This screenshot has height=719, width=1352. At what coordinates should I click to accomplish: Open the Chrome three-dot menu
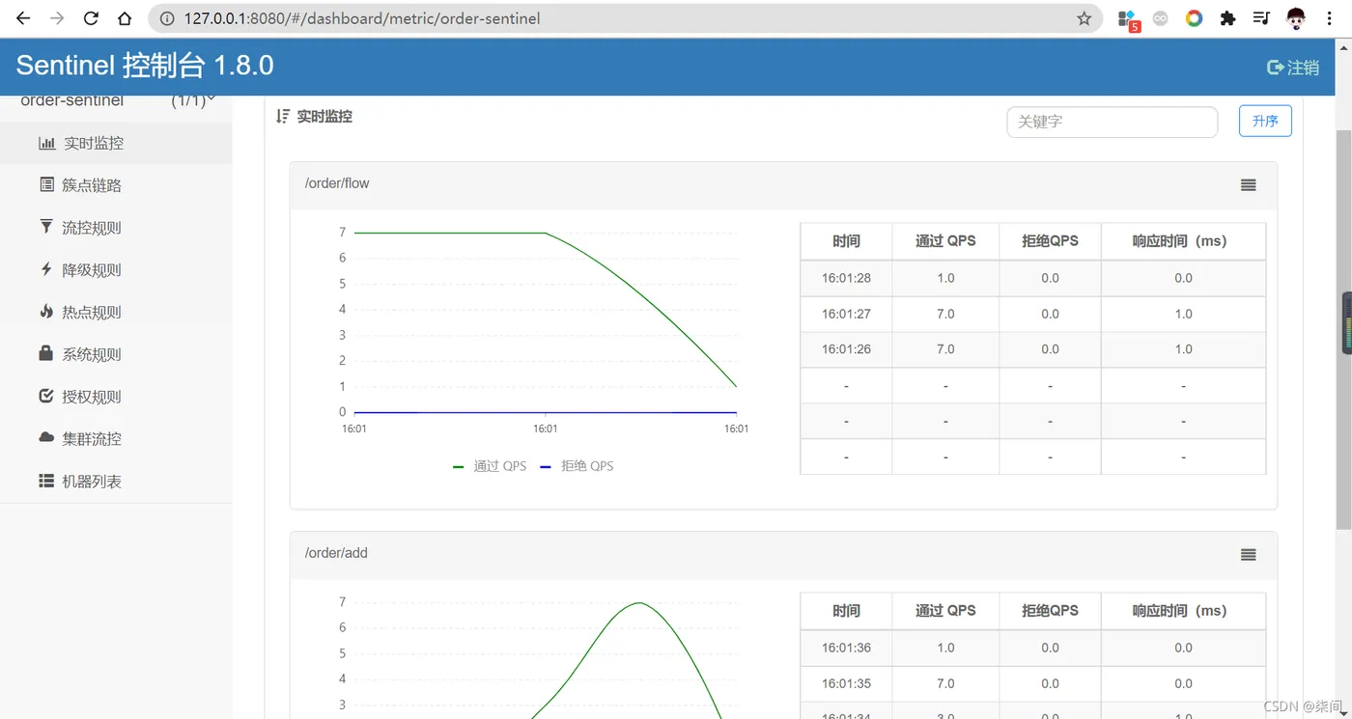[1330, 18]
